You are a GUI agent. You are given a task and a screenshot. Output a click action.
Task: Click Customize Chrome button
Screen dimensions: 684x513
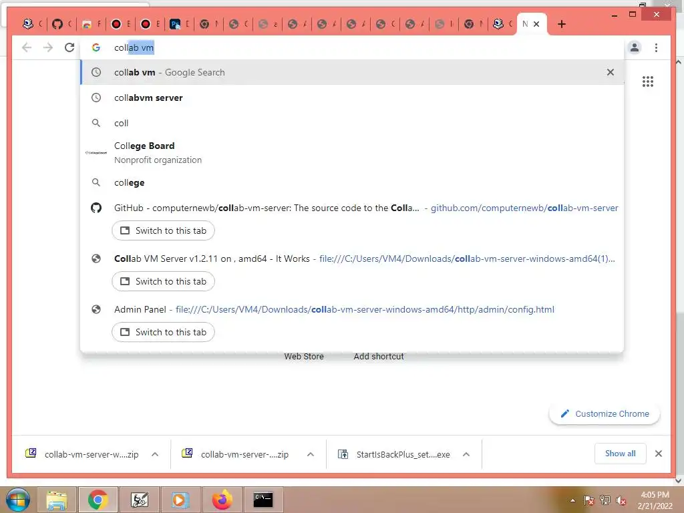point(604,414)
